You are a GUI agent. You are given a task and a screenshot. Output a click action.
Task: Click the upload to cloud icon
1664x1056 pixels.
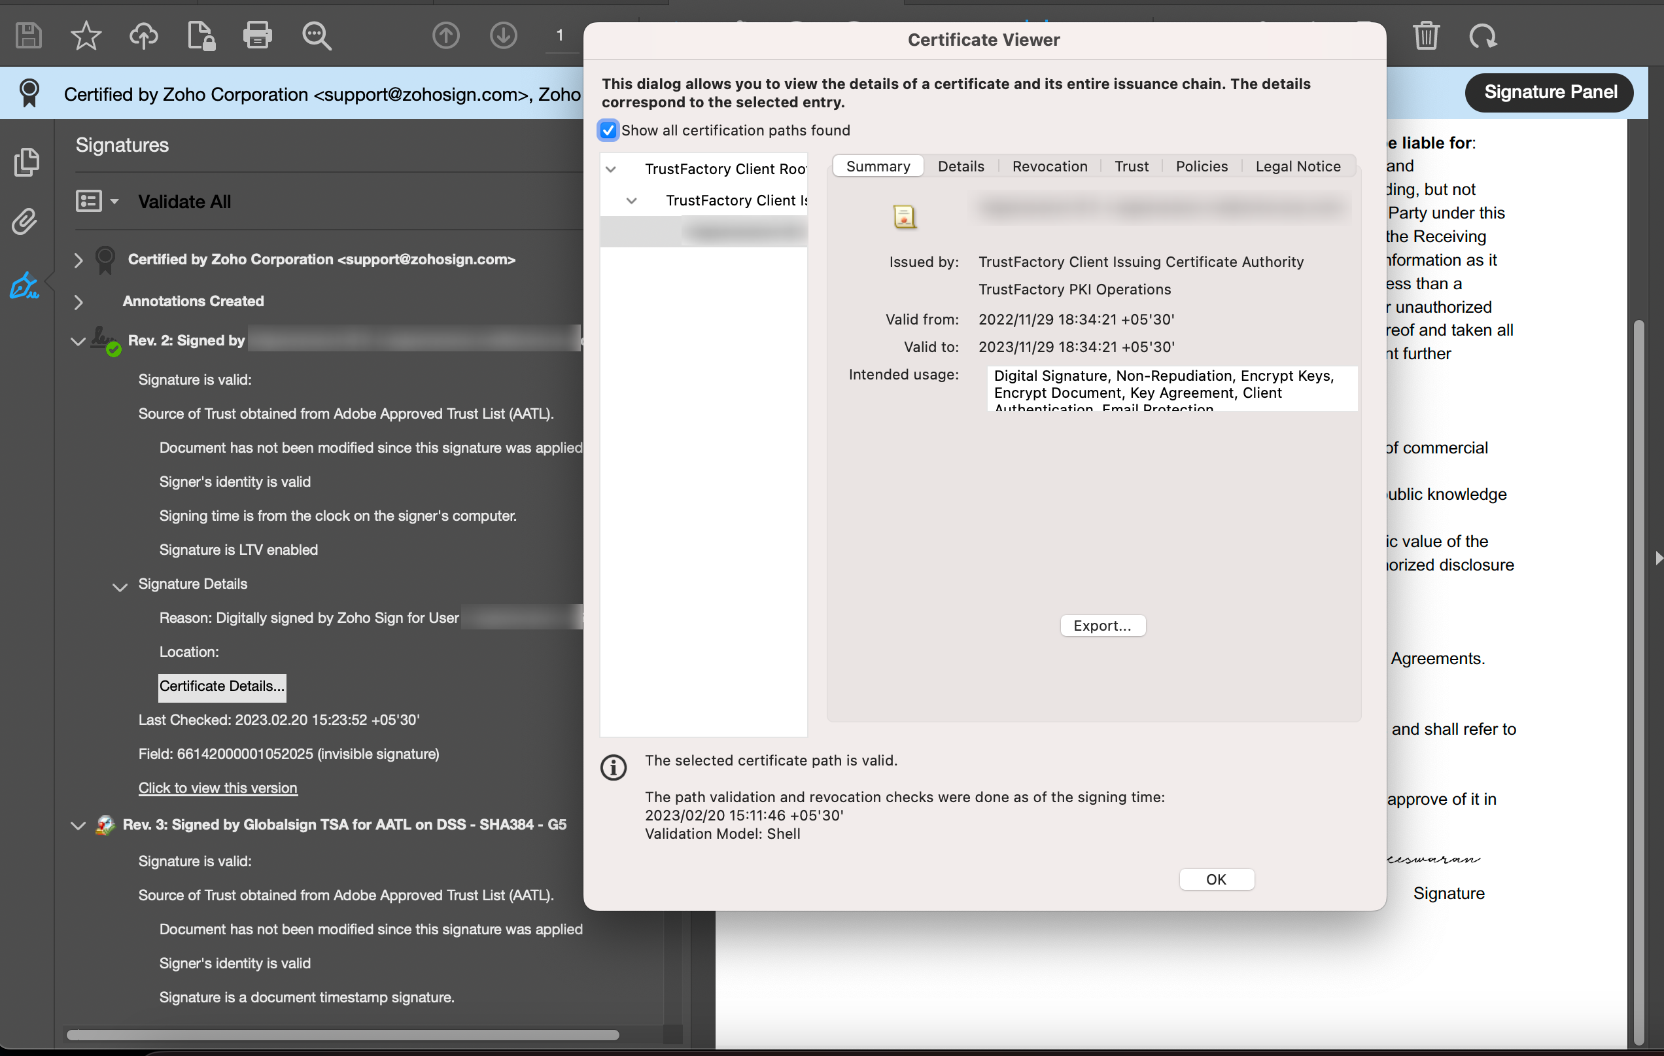pos(143,35)
